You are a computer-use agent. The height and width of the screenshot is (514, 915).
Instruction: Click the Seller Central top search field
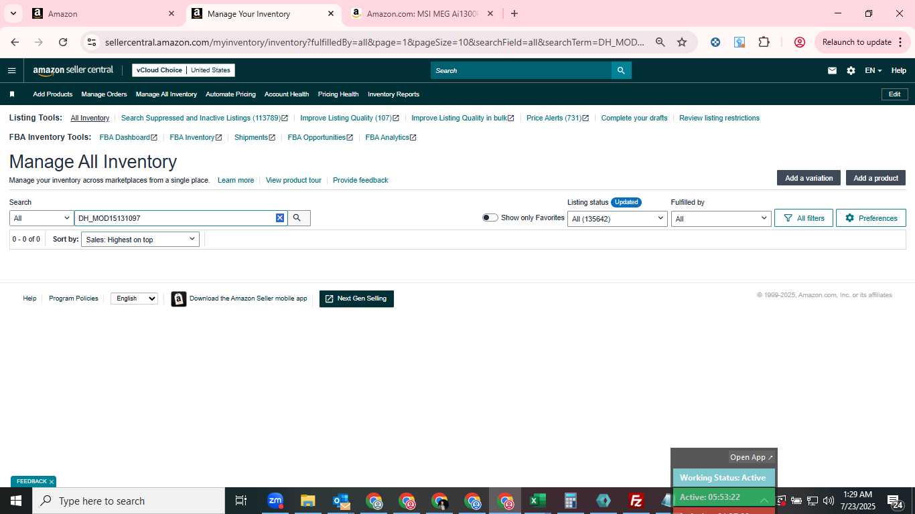click(x=521, y=70)
